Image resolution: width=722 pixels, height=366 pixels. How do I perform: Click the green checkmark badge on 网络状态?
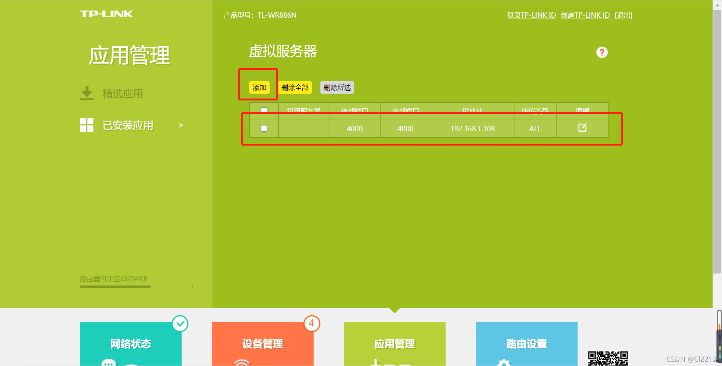(180, 323)
